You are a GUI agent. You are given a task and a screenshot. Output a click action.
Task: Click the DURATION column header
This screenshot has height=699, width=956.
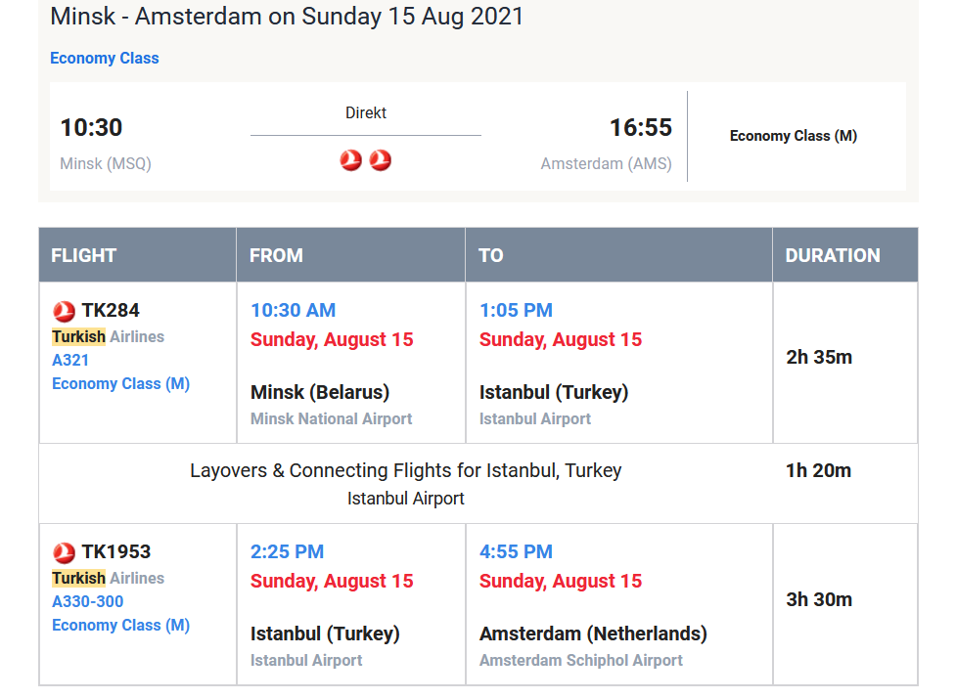tap(845, 255)
